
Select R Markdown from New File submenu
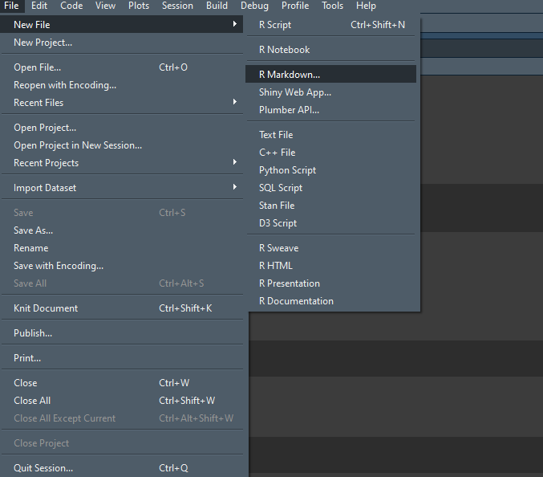point(290,74)
